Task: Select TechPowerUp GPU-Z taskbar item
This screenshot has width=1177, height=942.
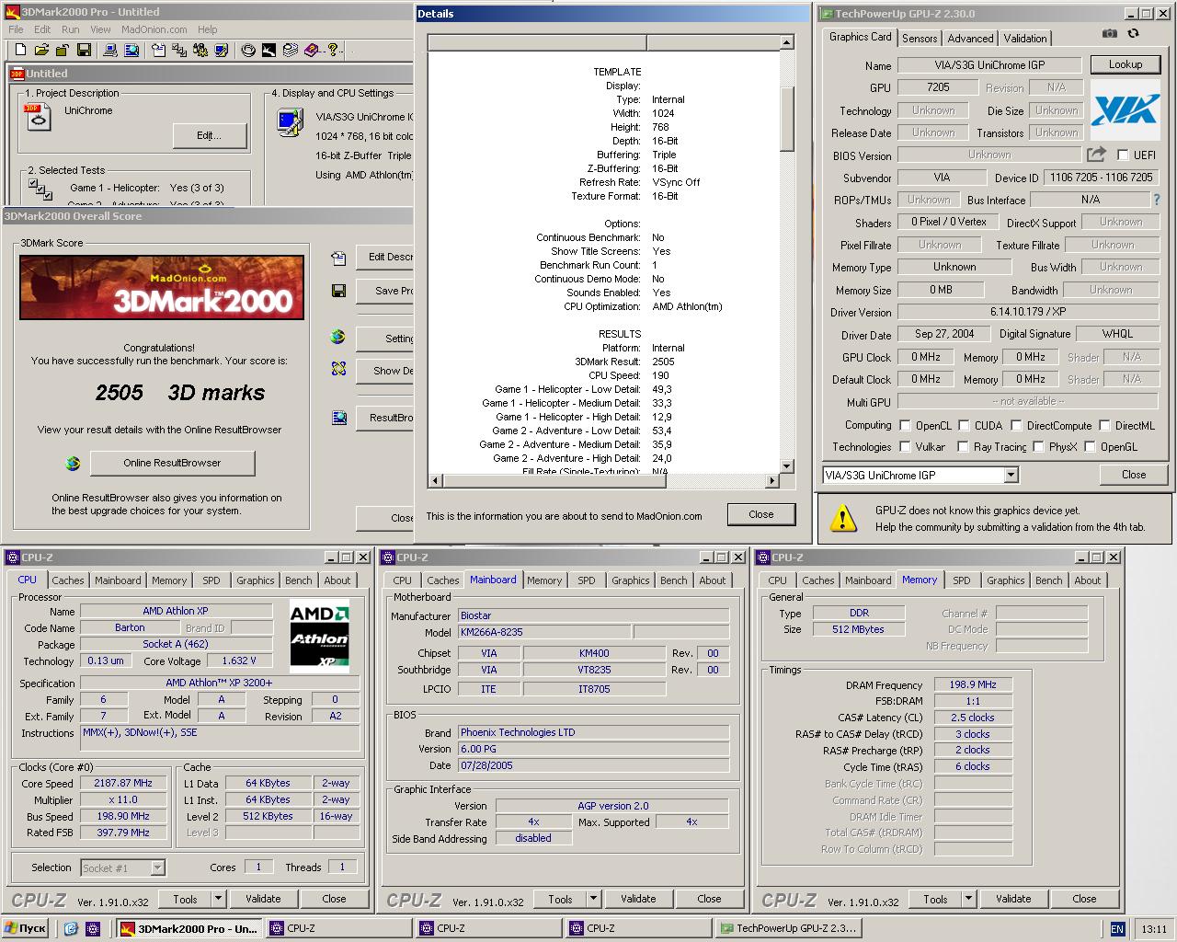Action: point(789,929)
